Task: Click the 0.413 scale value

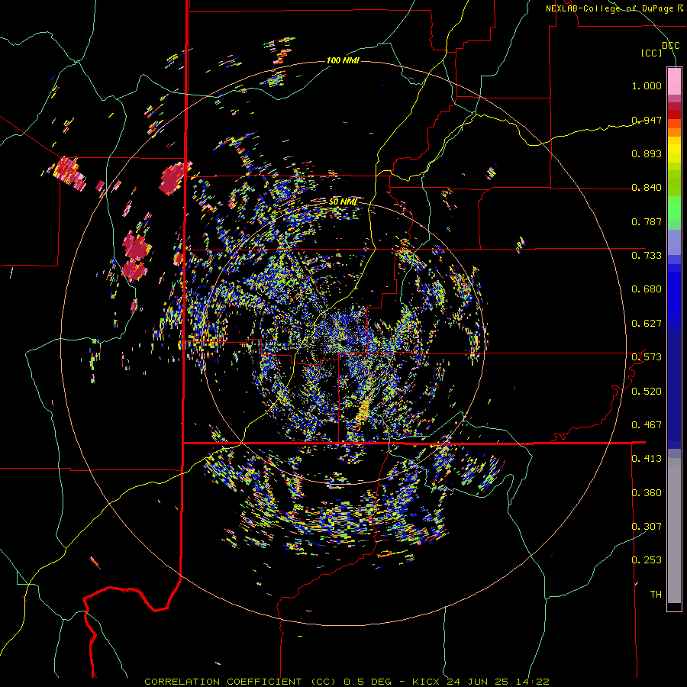Action: coord(647,459)
